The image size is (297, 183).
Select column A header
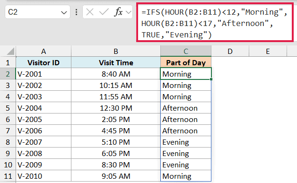(x=44, y=51)
